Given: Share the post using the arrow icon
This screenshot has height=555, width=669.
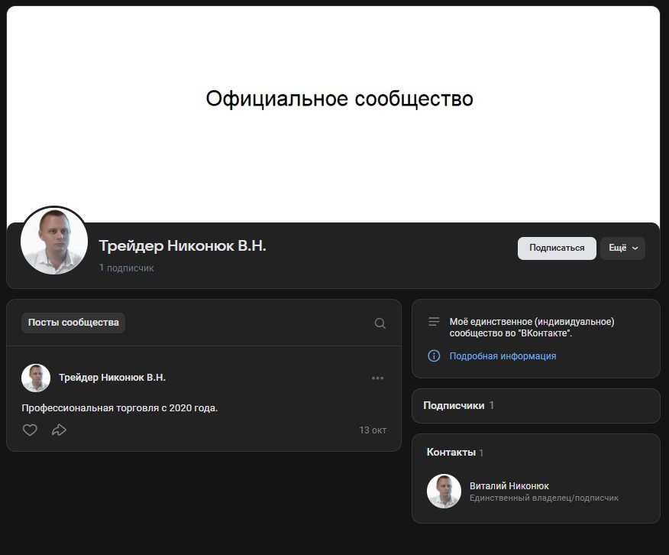Looking at the screenshot, I should pos(59,430).
